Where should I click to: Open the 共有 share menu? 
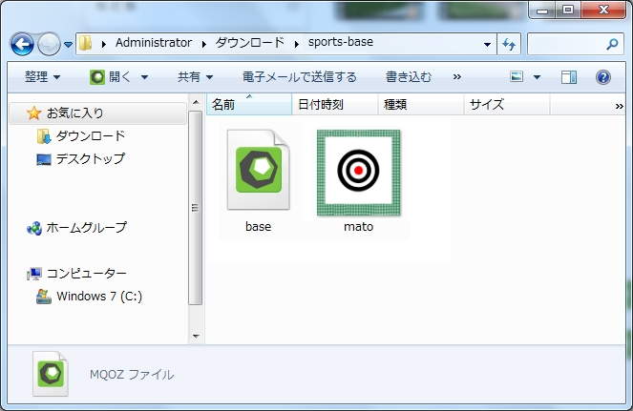[195, 77]
